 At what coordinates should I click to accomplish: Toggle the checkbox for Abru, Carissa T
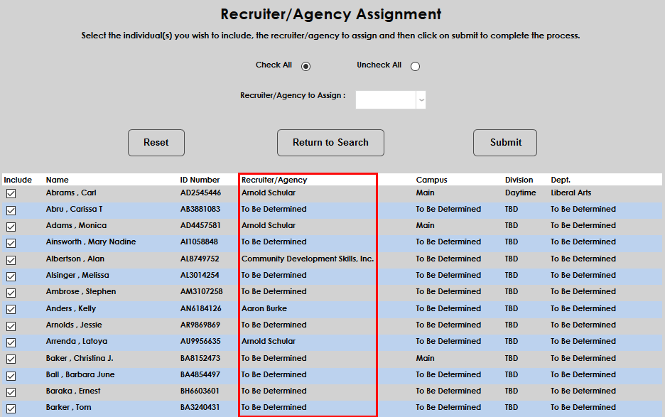point(11,209)
